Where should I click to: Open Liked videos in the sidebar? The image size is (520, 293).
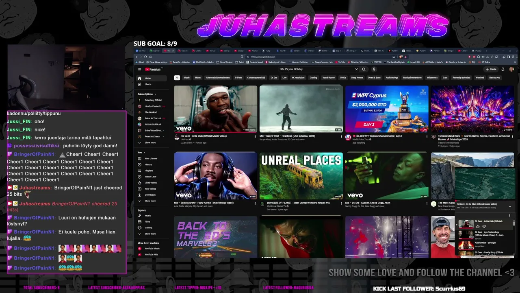151,183
